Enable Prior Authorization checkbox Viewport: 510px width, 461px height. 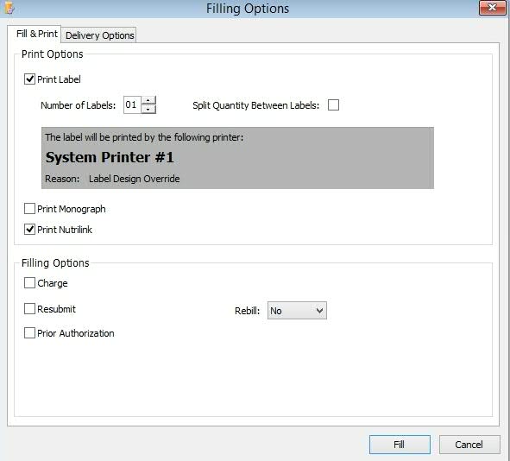[x=29, y=333]
